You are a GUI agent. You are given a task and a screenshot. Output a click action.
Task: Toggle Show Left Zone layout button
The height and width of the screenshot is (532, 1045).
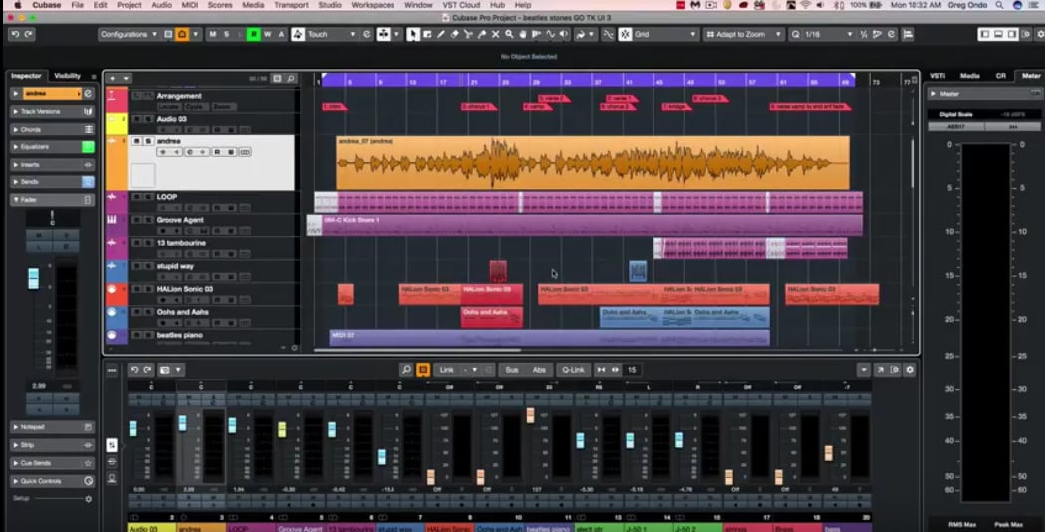coord(985,34)
